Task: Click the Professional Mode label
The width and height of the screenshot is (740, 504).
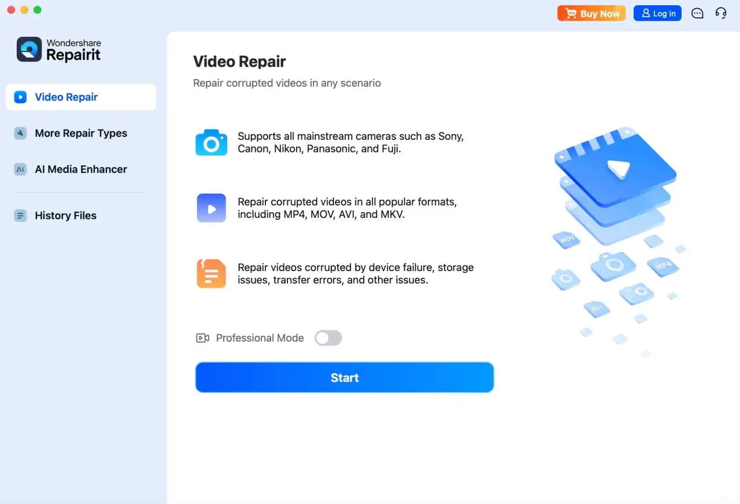Action: point(260,338)
